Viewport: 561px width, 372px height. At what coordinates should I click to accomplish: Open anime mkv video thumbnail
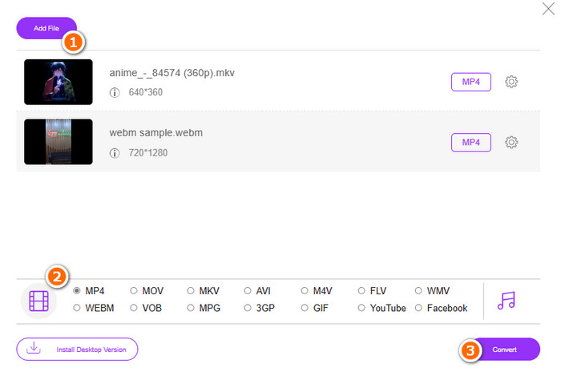click(x=59, y=82)
